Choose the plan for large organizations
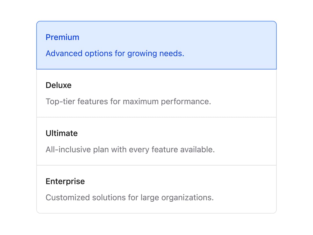The height and width of the screenshot is (235, 313). [156, 189]
